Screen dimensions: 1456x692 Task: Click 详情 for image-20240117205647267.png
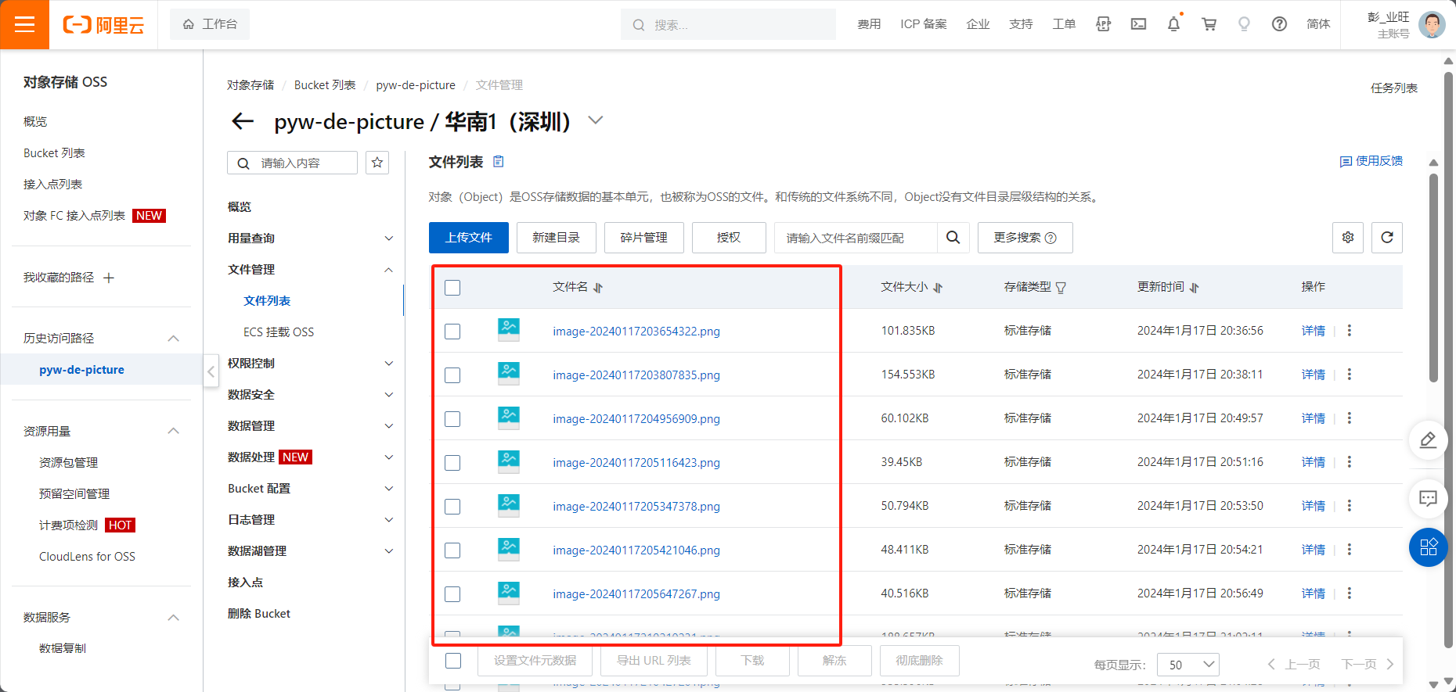pos(1314,593)
